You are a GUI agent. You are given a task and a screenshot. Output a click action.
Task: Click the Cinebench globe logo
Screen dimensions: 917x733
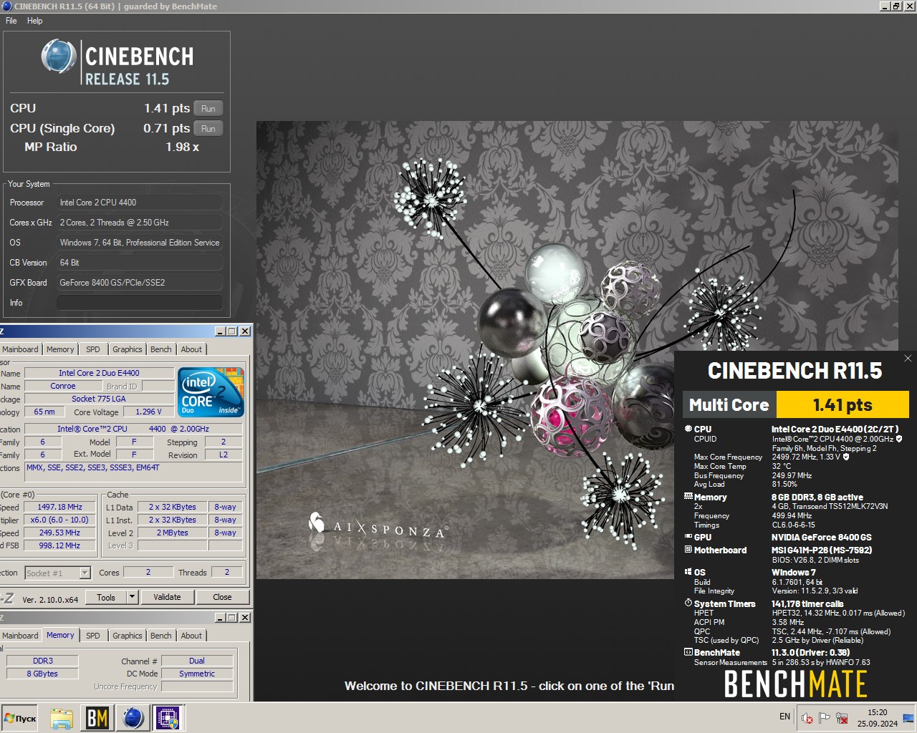59,57
